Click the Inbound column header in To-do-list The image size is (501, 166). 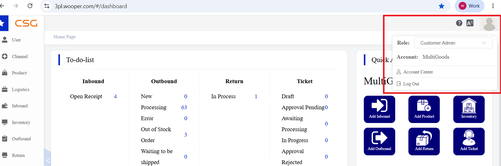point(93,81)
